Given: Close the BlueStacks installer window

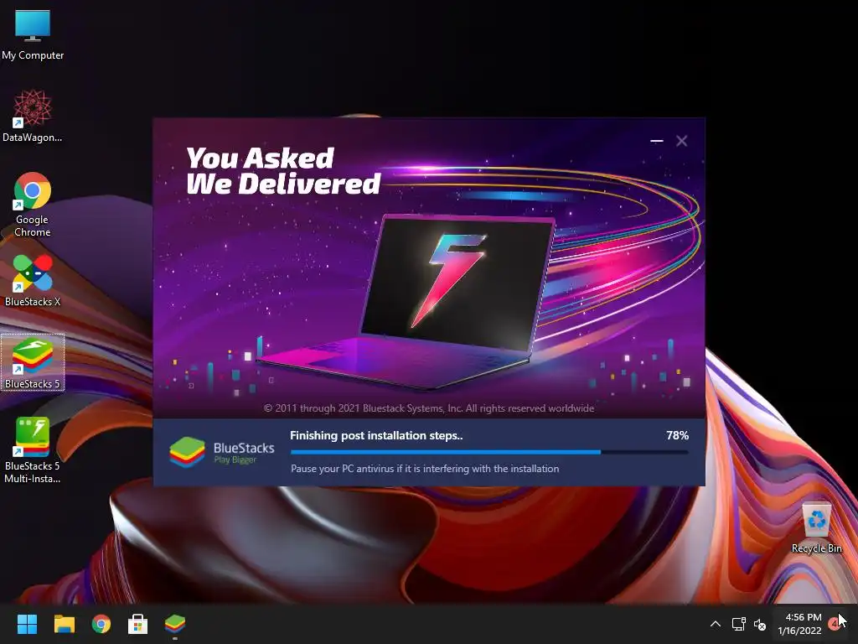Looking at the screenshot, I should click(x=682, y=141).
